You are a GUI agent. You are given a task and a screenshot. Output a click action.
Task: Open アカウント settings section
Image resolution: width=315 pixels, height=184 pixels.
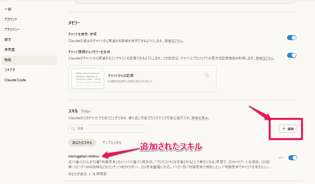pos(11,19)
